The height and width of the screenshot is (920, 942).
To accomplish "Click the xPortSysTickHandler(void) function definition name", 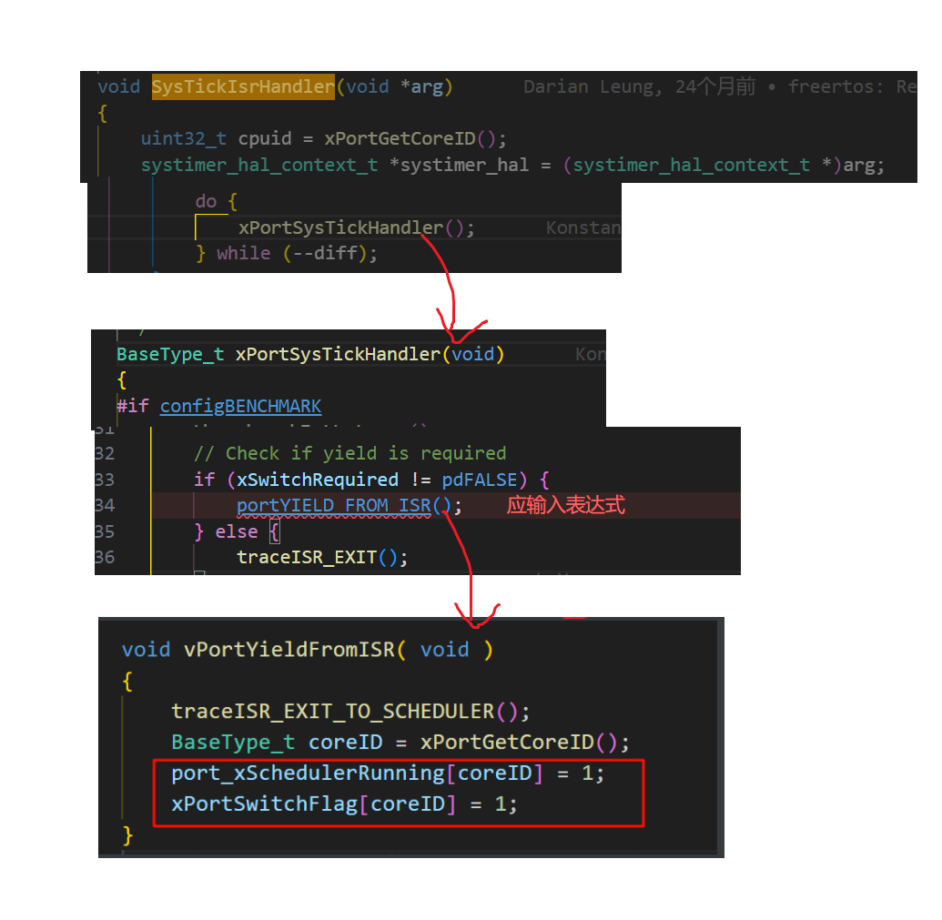I will (x=338, y=354).
